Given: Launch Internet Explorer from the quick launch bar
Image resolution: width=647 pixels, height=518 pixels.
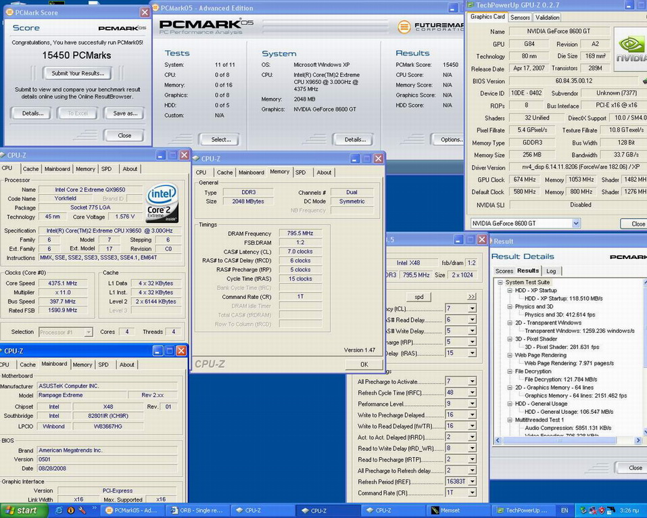Looking at the screenshot, I should 59,511.
